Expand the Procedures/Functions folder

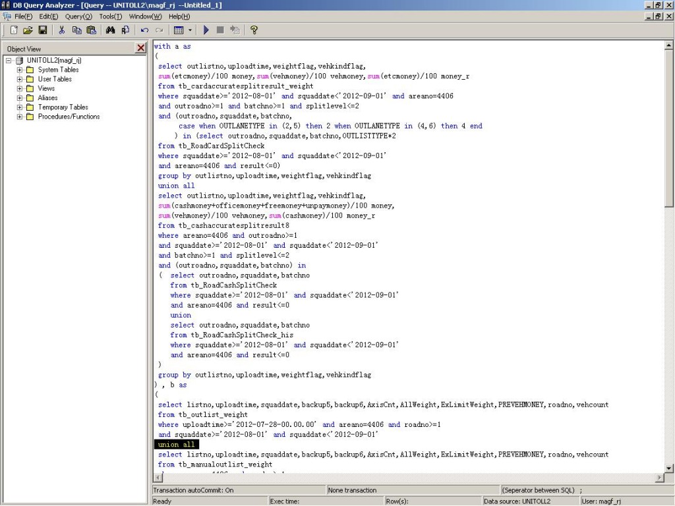[20, 117]
